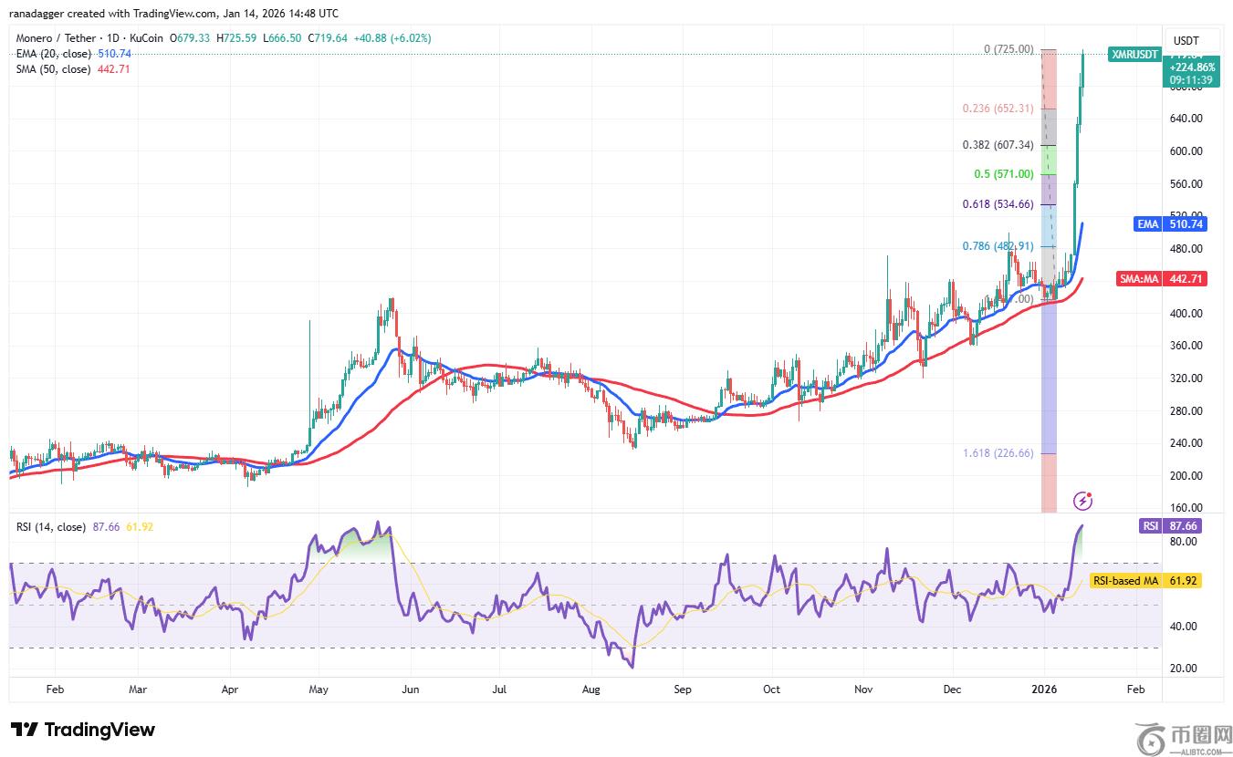The width and height of the screenshot is (1233, 757).
Task: Click the TradingView logo at bottom left
Action: click(x=83, y=730)
